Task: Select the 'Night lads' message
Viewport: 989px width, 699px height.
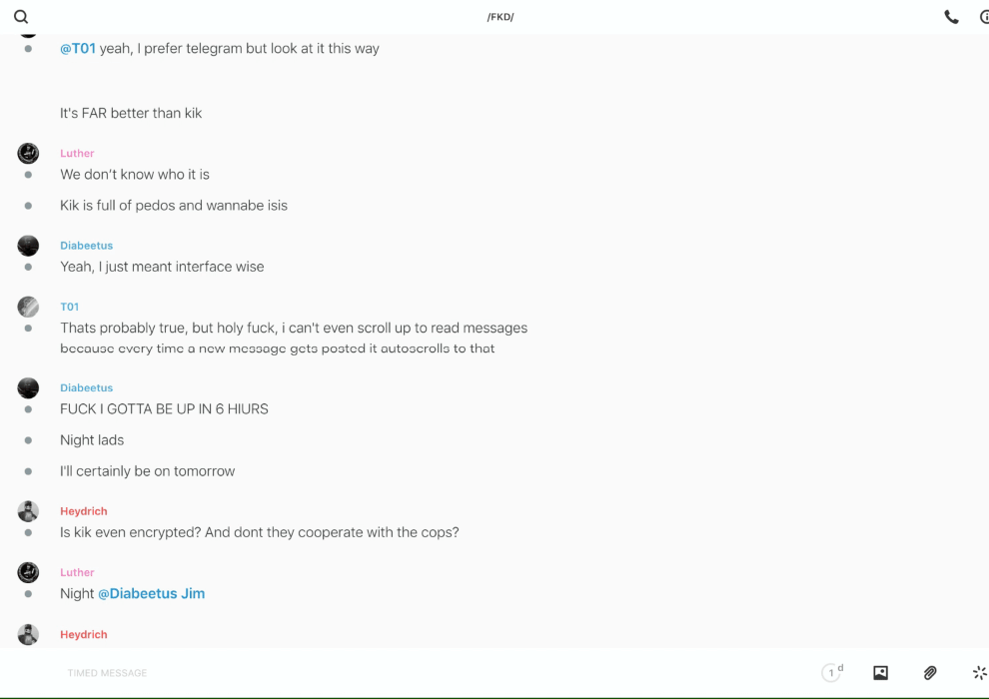Action: coord(92,439)
